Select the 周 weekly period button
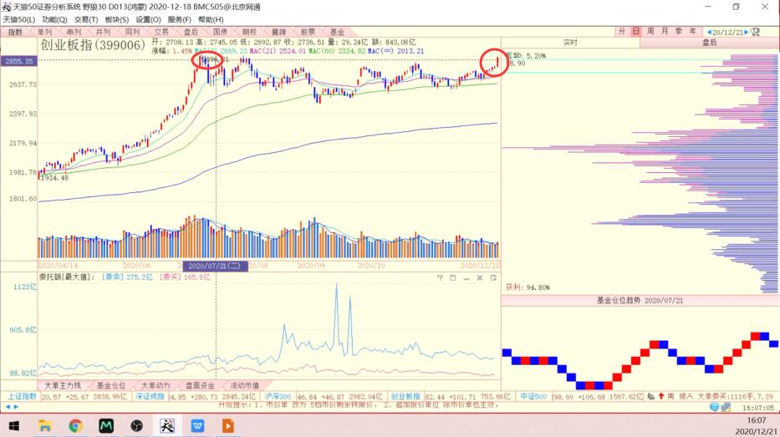Viewport: 780px width, 437px height. point(650,31)
